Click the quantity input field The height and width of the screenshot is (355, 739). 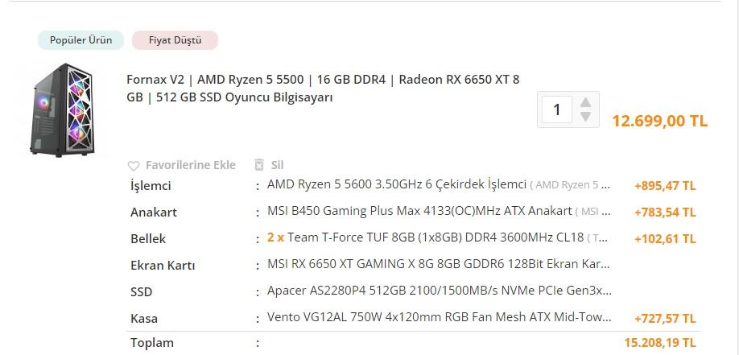tap(557, 109)
